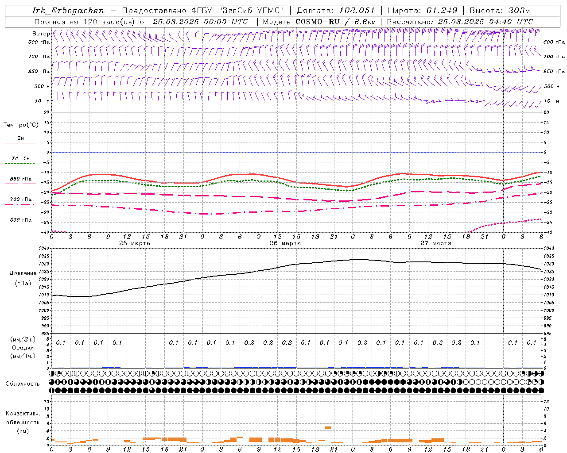Select the 'Облачность' cloud cover label
Viewport: 567px width, 453px height.
(x=23, y=384)
